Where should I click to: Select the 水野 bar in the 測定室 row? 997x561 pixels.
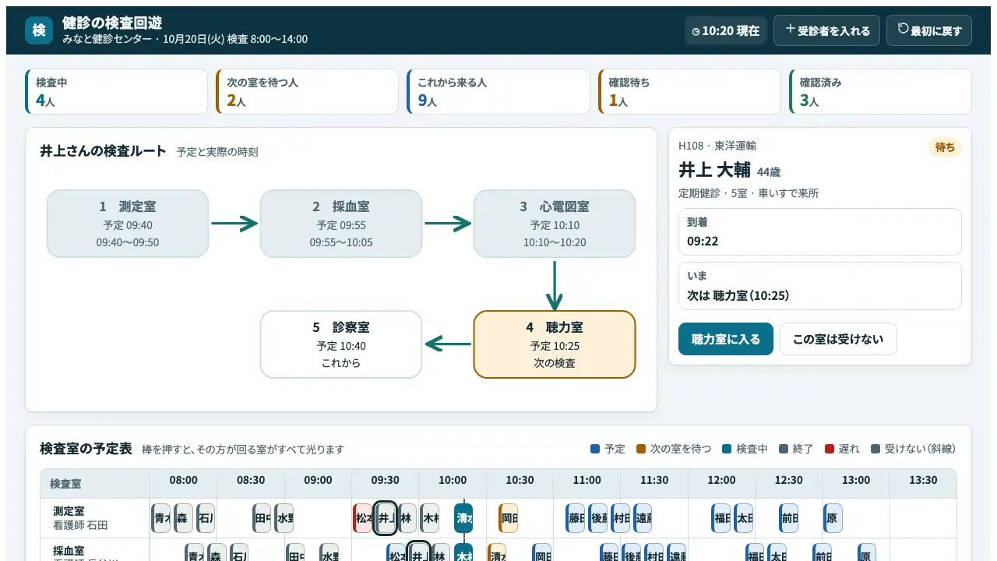[x=284, y=518]
